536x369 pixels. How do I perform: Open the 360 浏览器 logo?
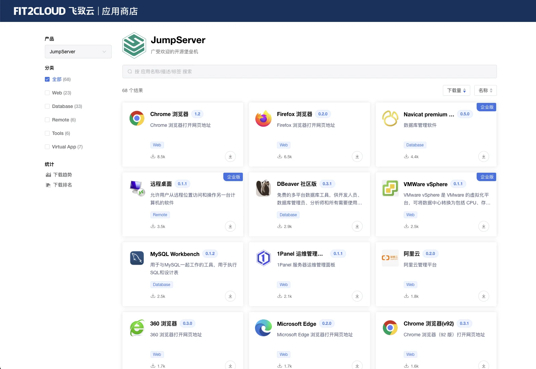pyautogui.click(x=137, y=328)
